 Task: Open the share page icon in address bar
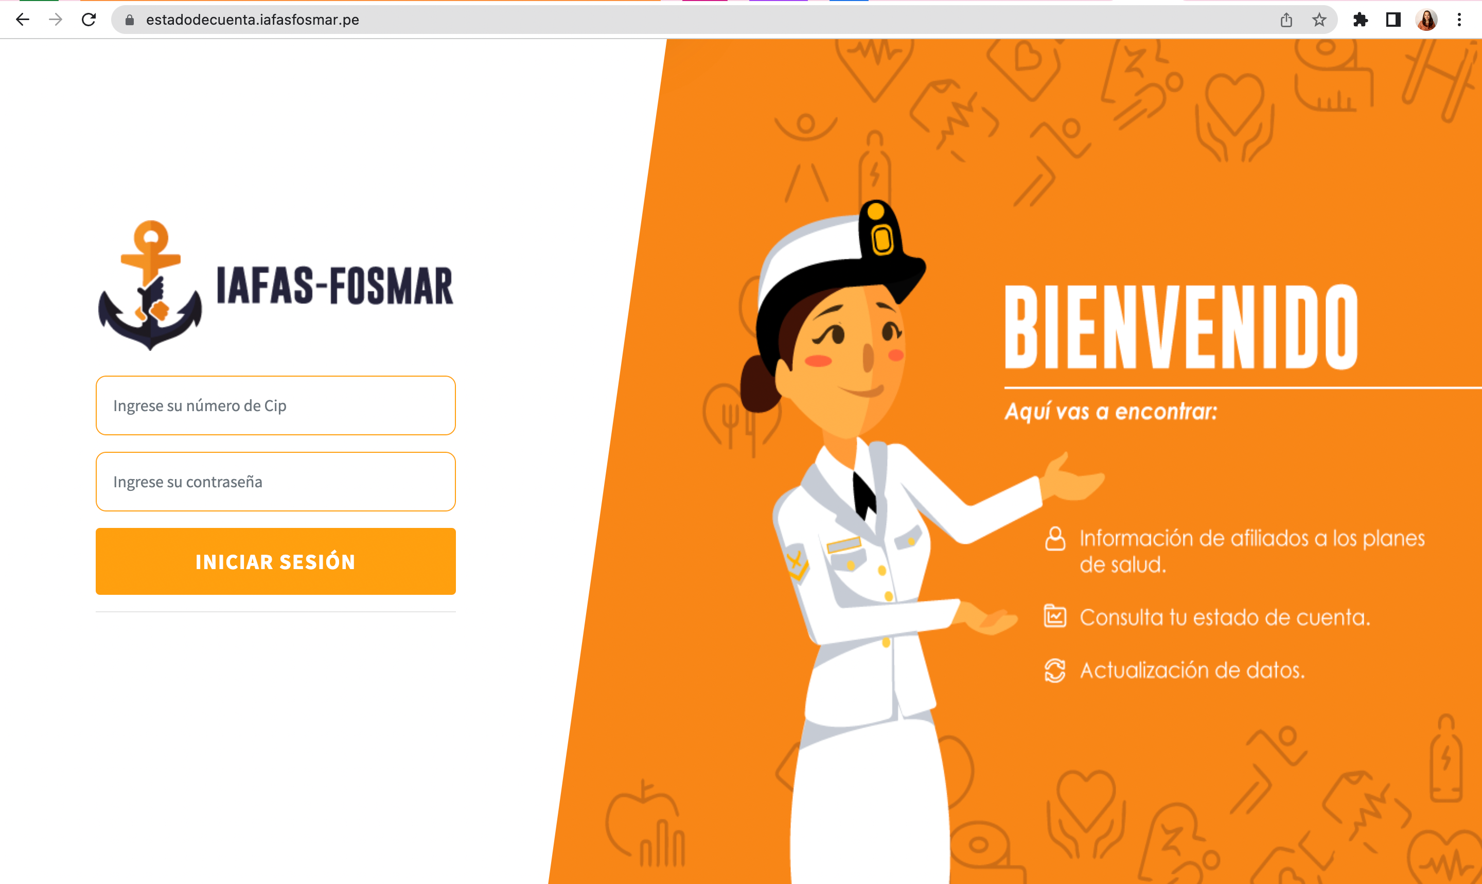(x=1286, y=20)
